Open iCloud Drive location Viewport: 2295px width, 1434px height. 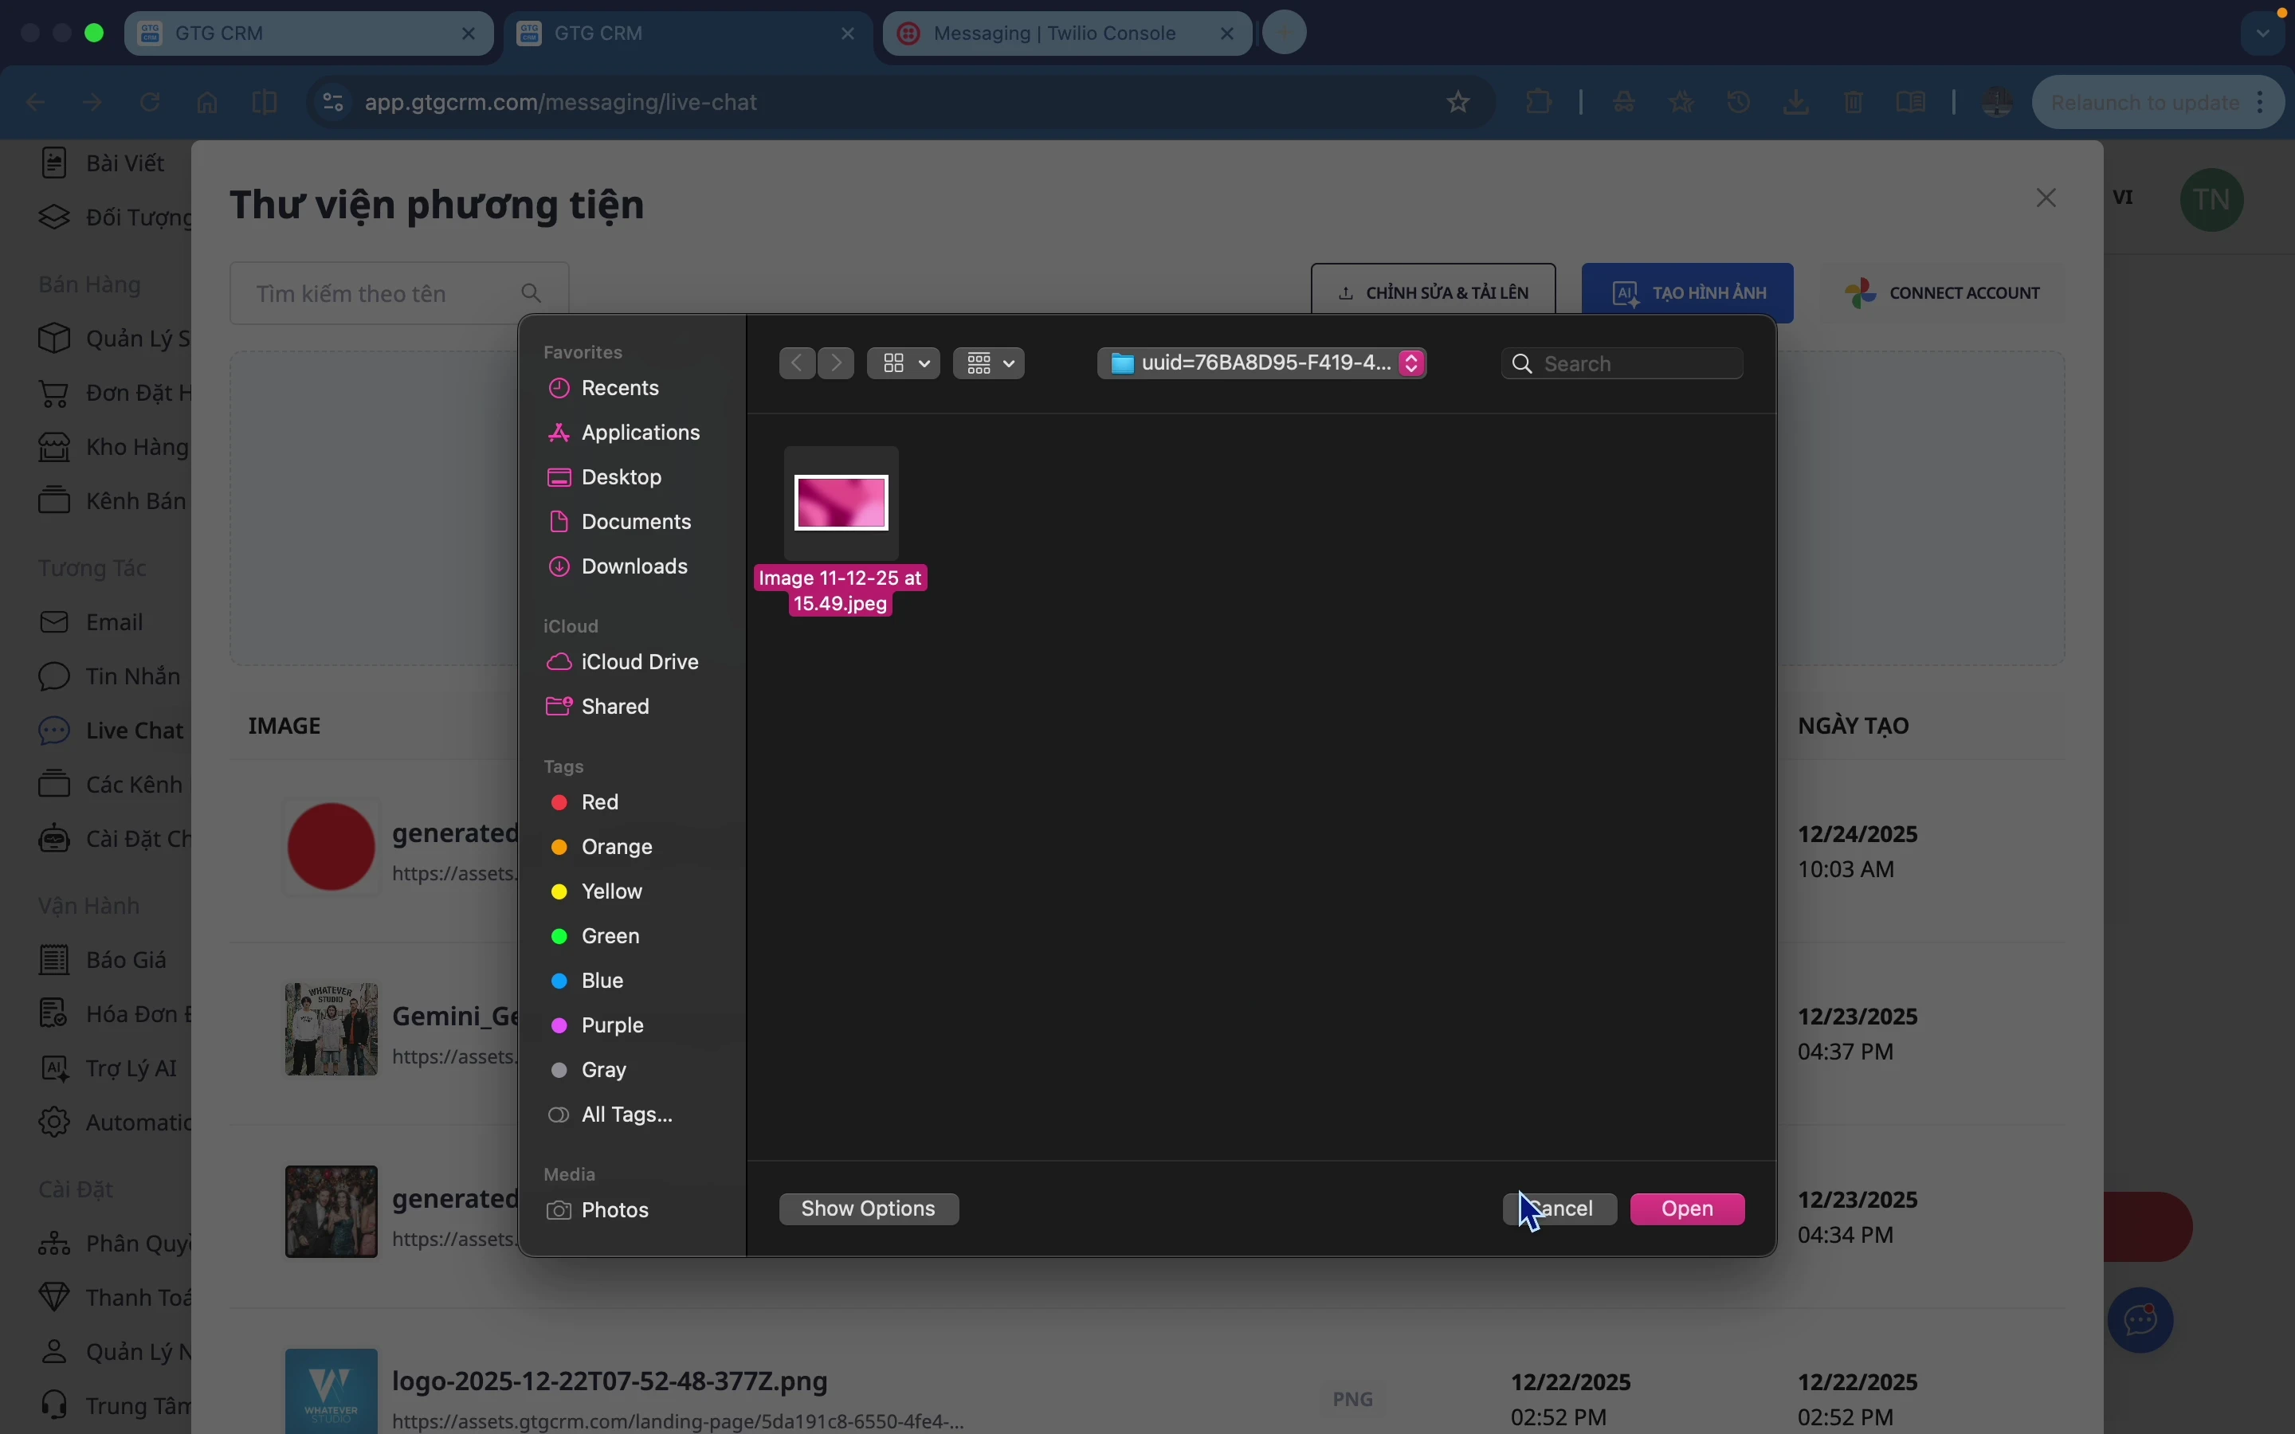[x=639, y=662]
